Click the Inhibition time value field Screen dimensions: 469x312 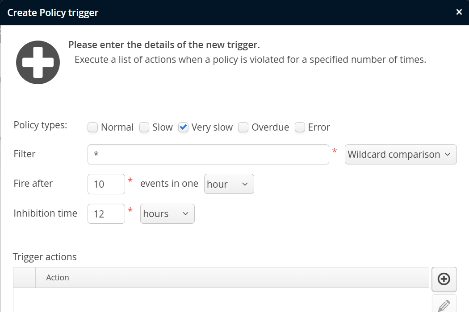point(106,214)
